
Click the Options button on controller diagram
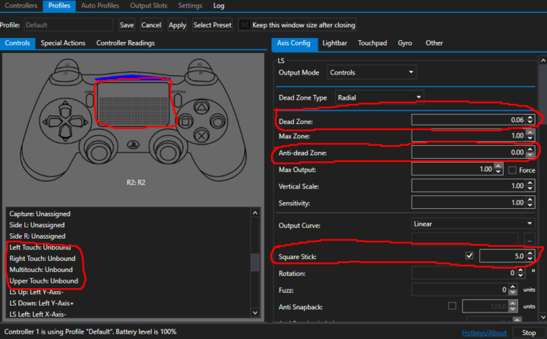point(178,100)
